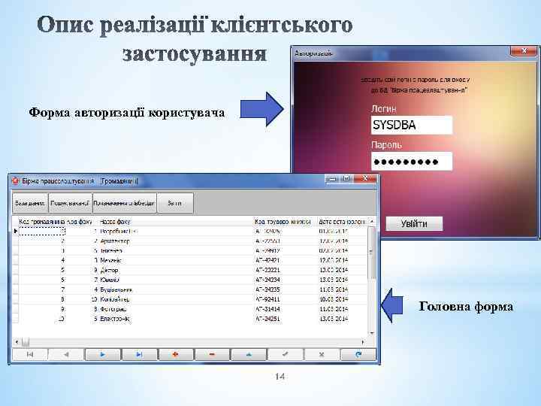The height and width of the screenshot is (406, 541).
Task: Click the 'Код фаху' column header
Action: 80,222
